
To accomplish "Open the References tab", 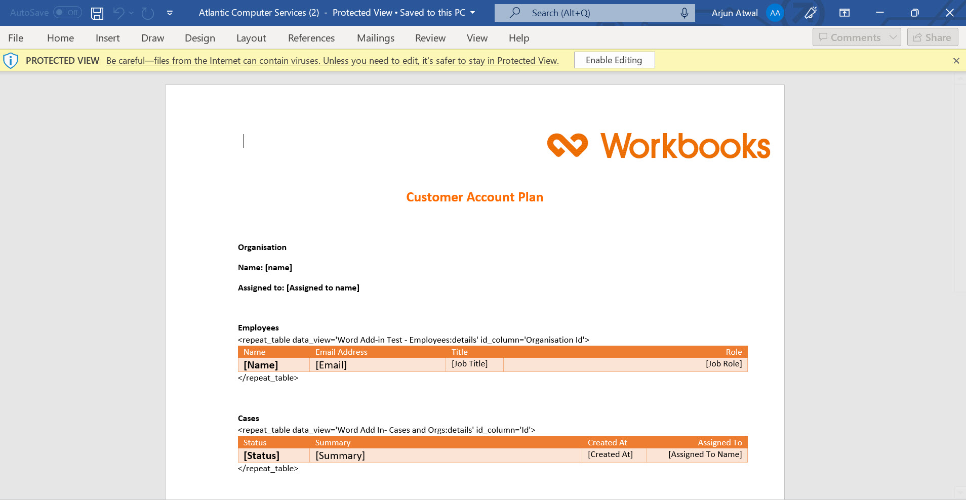I will 311,38.
